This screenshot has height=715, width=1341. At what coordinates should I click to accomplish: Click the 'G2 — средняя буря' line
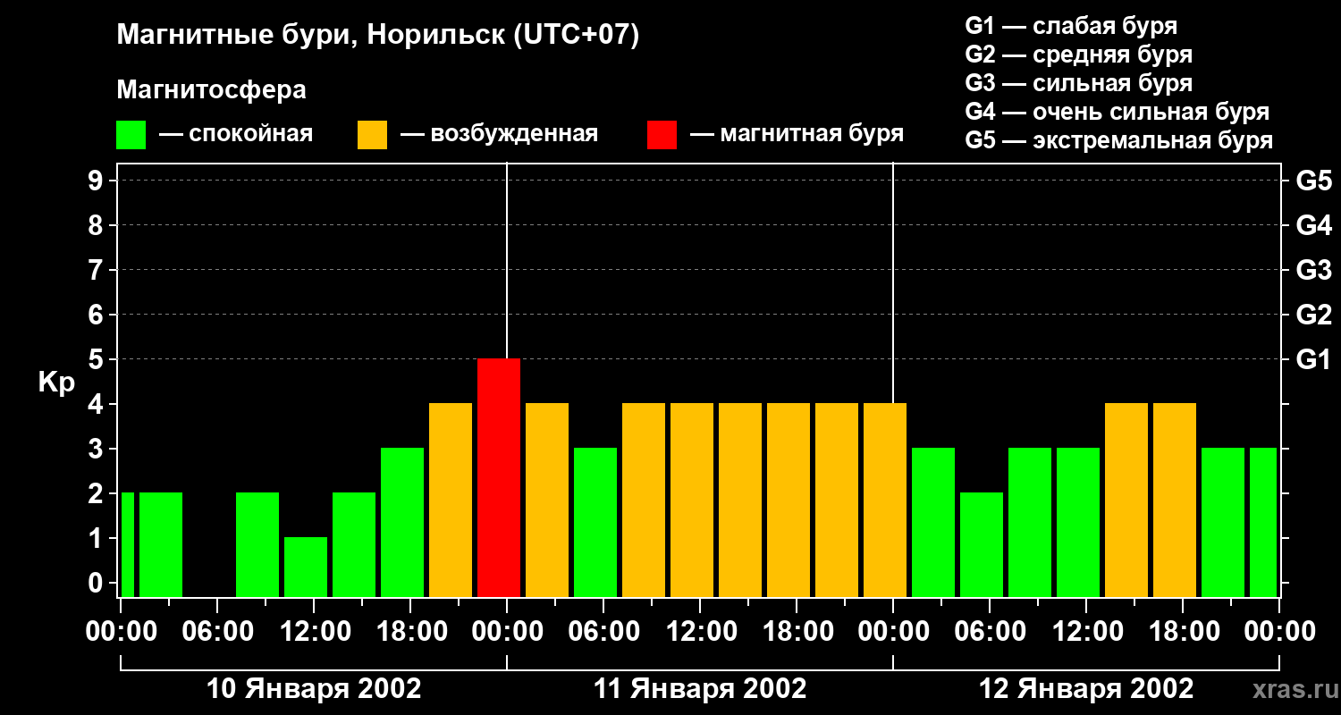[1078, 55]
